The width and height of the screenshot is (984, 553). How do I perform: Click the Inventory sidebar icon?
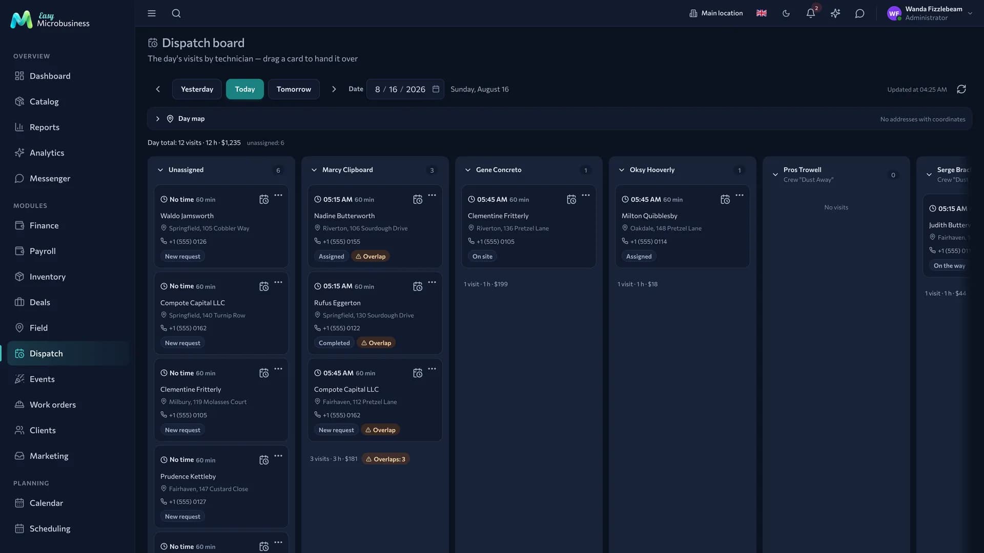pyautogui.click(x=19, y=276)
